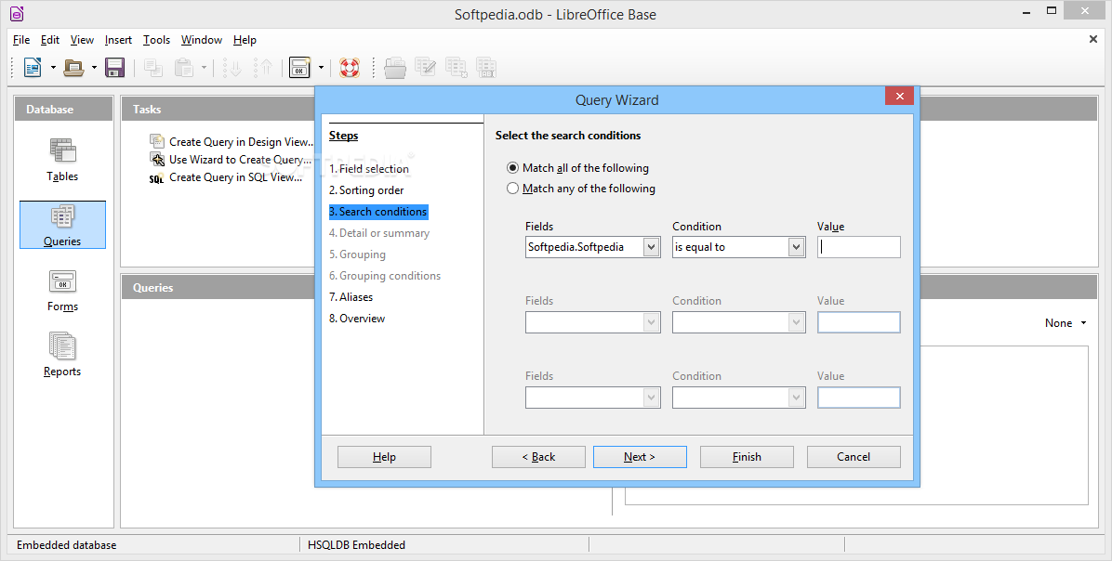1112x561 pixels.
Task: Click the first Value input field
Action: point(859,247)
